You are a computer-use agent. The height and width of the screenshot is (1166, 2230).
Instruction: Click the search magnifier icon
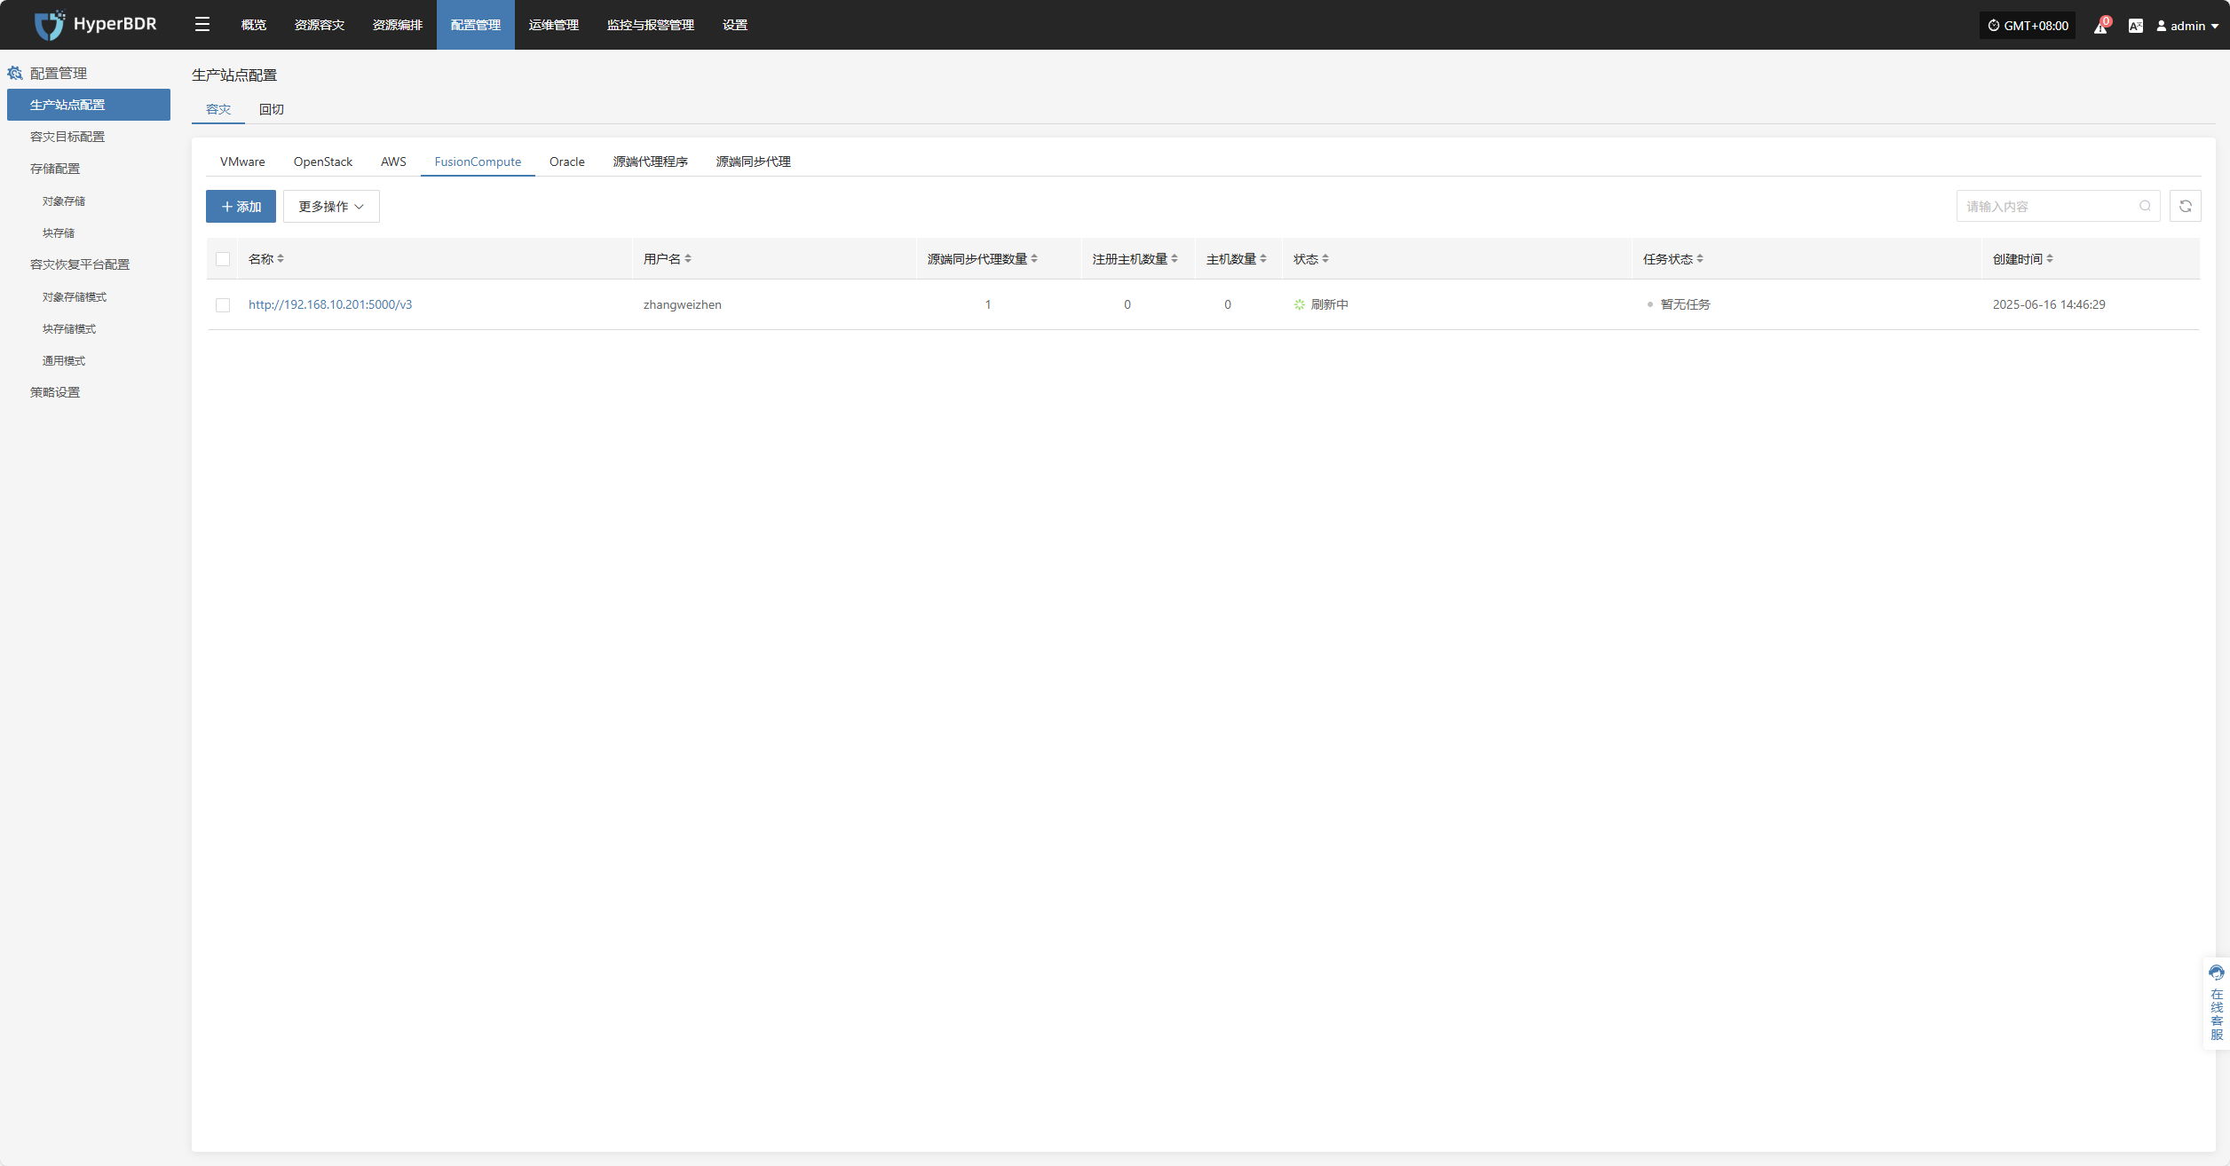click(2145, 207)
